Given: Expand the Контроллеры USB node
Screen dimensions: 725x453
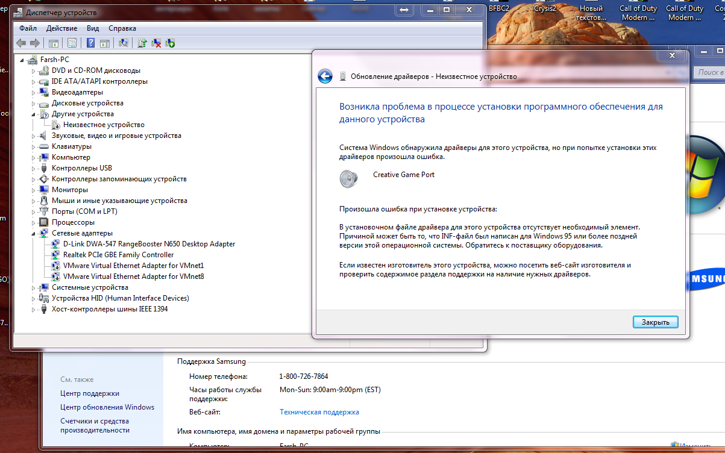Looking at the screenshot, I should point(34,168).
